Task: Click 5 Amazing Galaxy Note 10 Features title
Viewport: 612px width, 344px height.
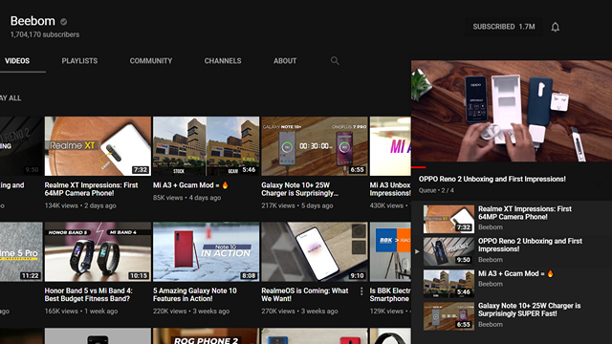Action: coord(195,295)
